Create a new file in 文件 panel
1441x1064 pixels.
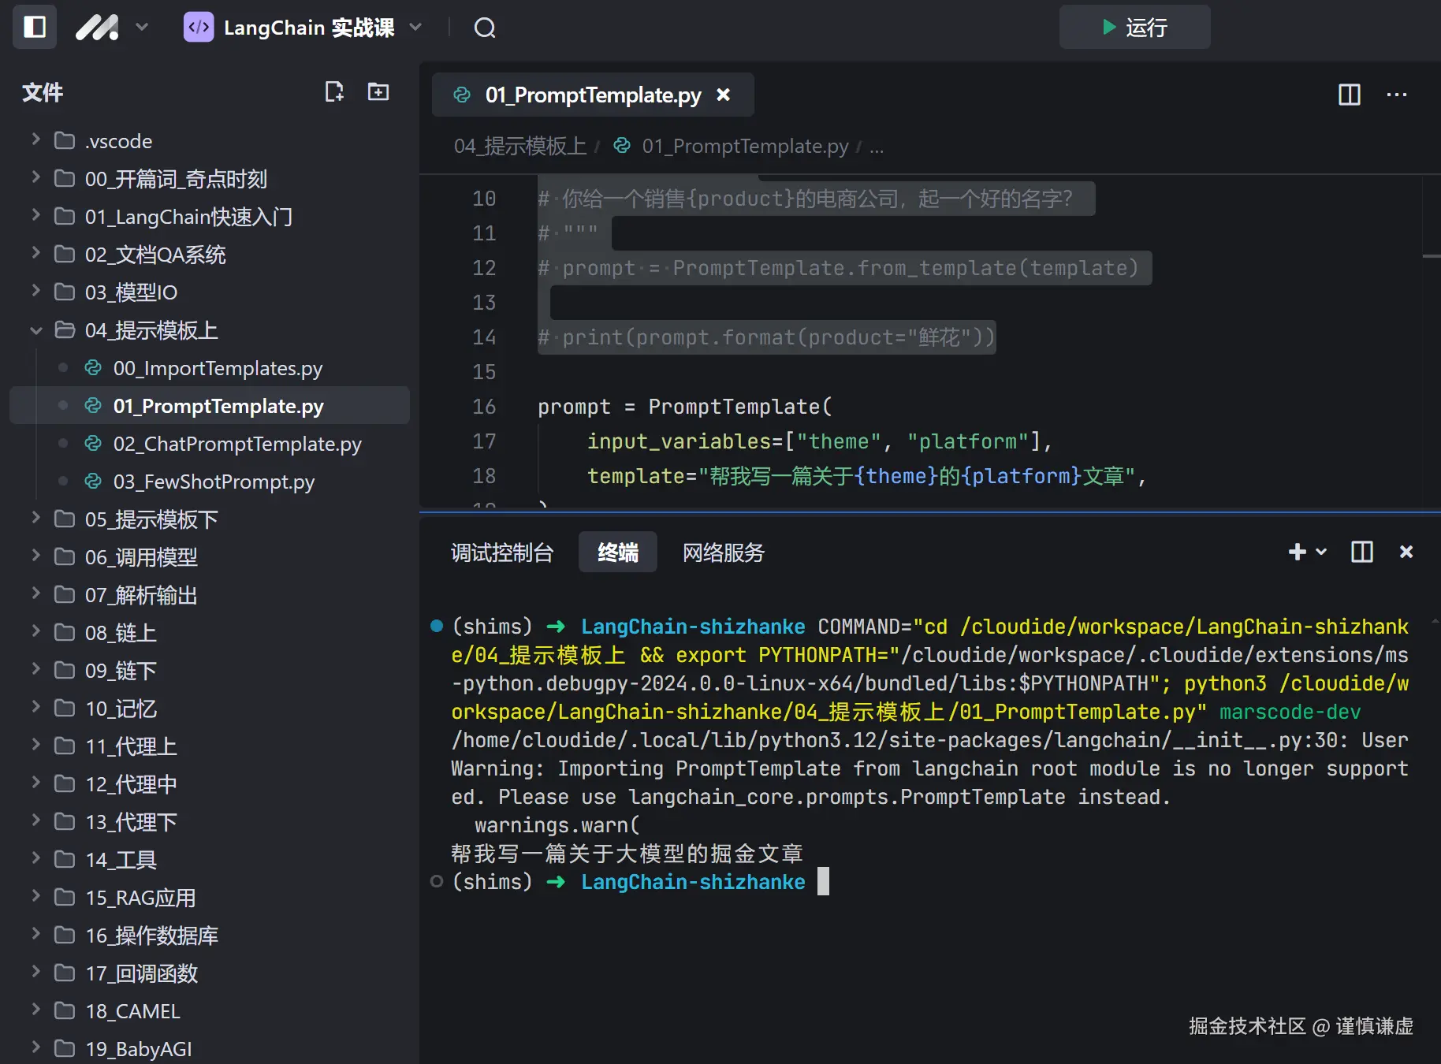pyautogui.click(x=334, y=91)
